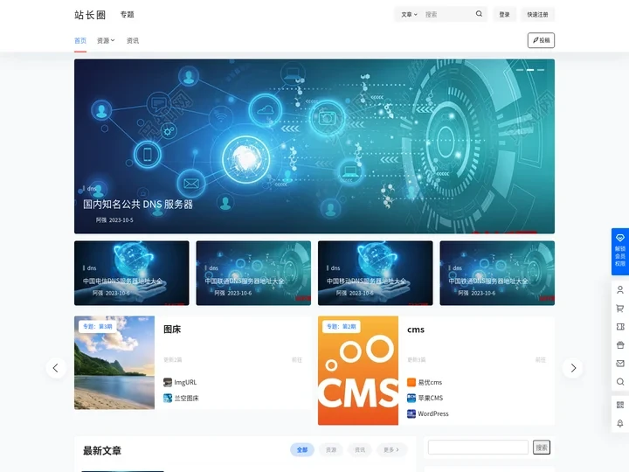
Task: Click the 搜索 button beside sidebar input
Action: tap(542, 448)
